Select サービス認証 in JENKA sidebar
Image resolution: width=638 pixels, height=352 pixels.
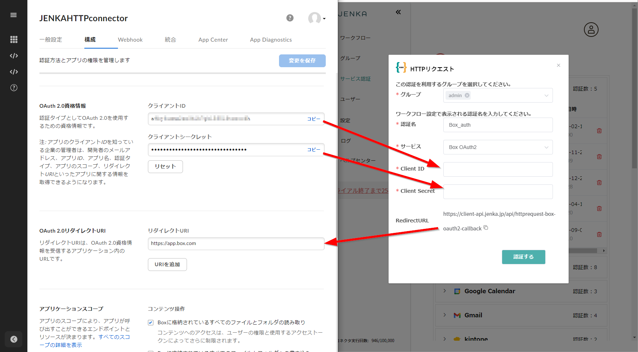coord(355,79)
